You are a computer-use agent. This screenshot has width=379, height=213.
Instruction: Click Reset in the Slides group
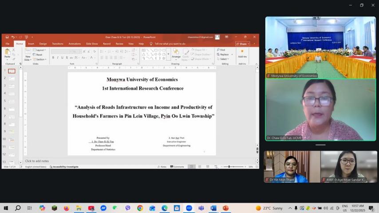pyautogui.click(x=39, y=55)
